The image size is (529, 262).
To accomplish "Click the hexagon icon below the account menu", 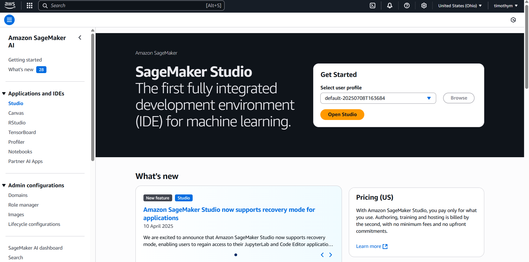I will [x=513, y=20].
